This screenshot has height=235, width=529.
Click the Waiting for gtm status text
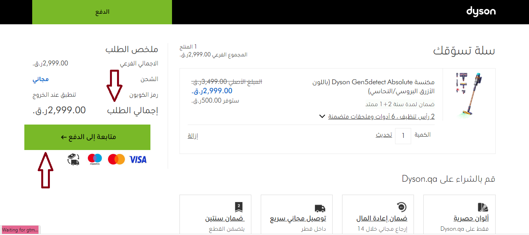tap(20, 230)
